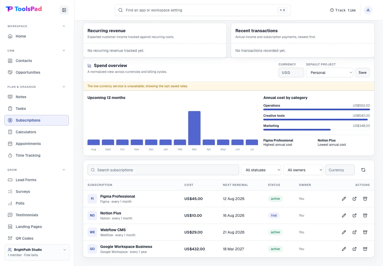Open Appointments in the sidebar
Viewport: 383px width, 266px height.
point(36,144)
